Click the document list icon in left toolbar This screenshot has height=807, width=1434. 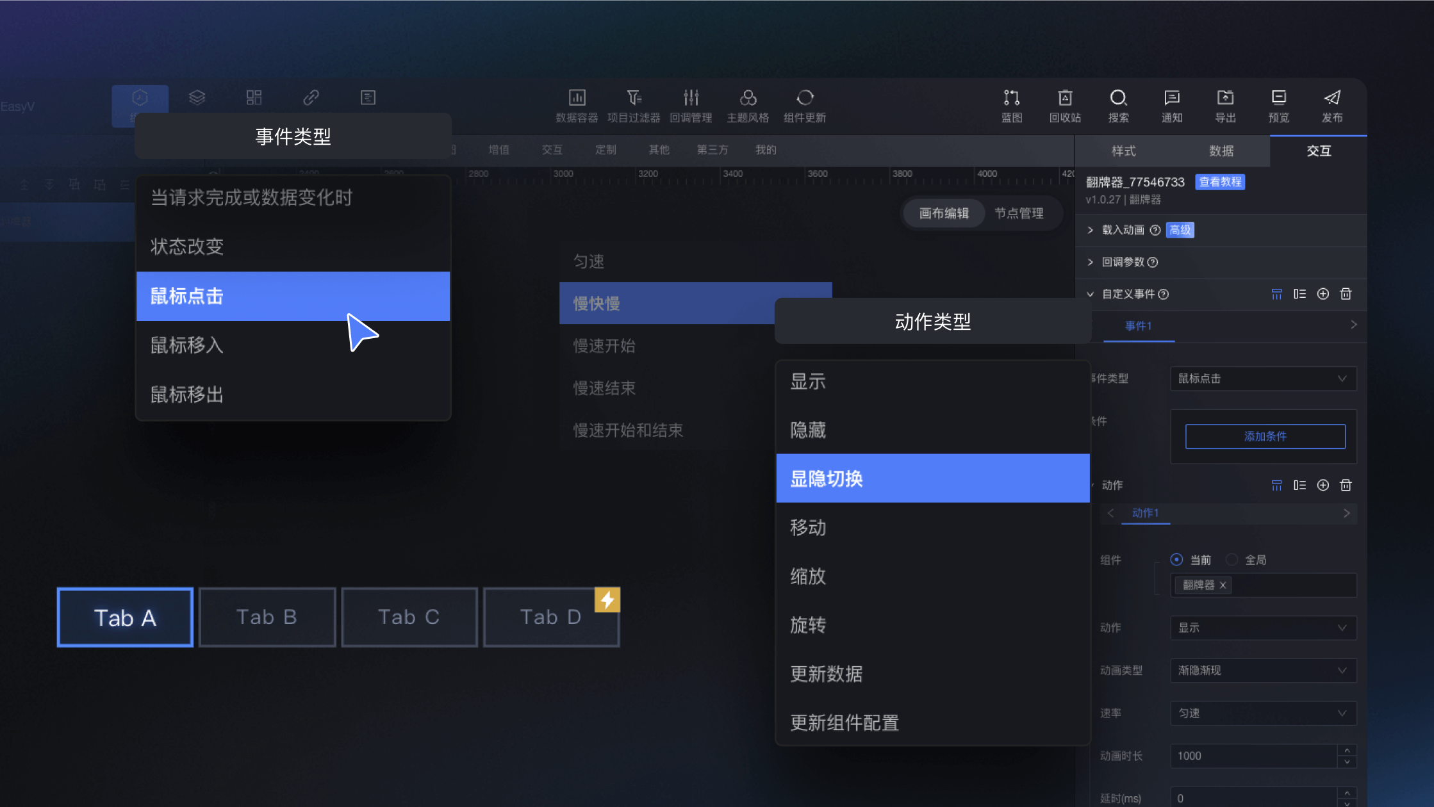point(368,97)
